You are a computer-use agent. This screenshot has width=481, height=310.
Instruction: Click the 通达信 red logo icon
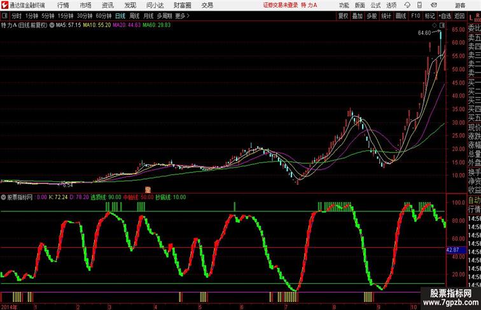tap(4, 5)
